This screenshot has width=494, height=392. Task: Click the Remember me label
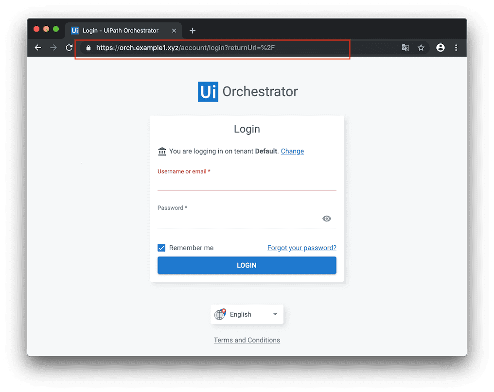(191, 248)
